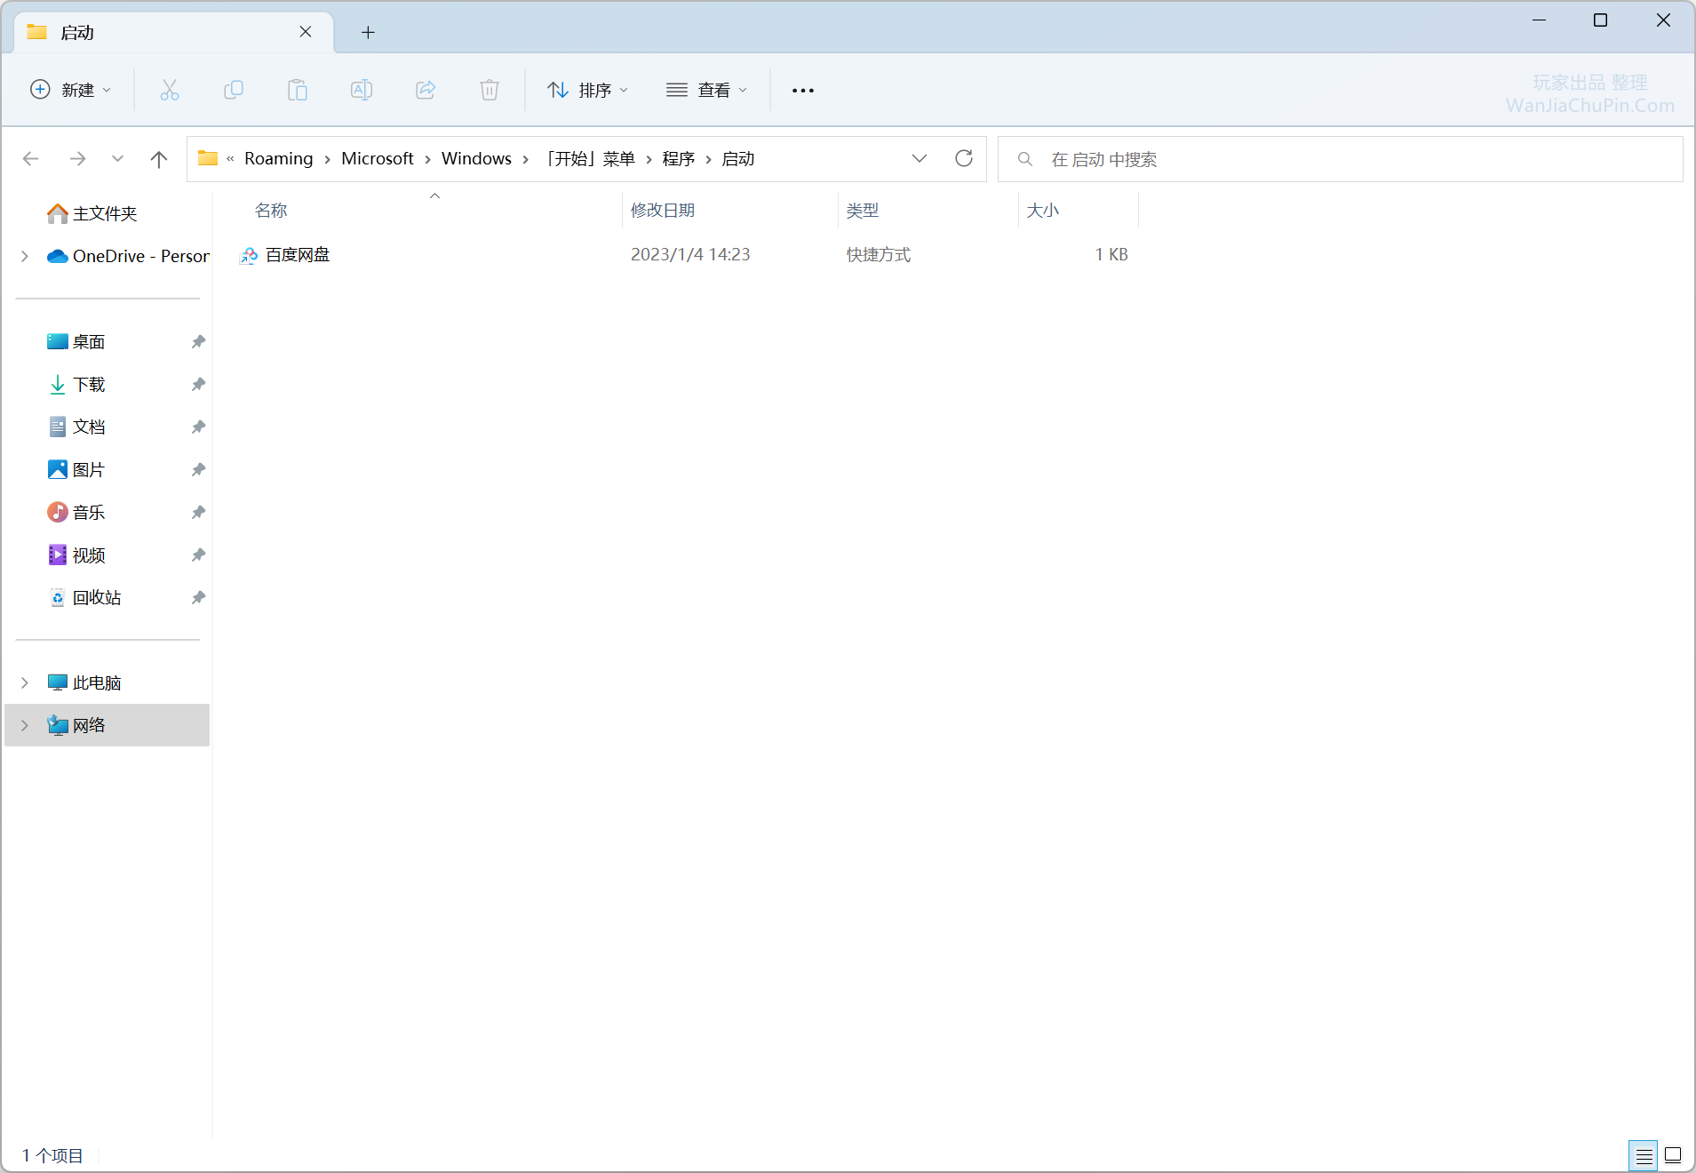Click 启动 in breadcrumb path
Viewport: 1696px width, 1173px height.
point(738,158)
